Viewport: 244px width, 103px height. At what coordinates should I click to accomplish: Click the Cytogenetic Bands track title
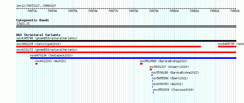33,20
